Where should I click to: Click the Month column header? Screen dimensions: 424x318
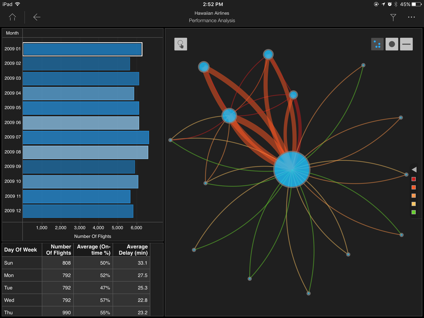(12, 33)
